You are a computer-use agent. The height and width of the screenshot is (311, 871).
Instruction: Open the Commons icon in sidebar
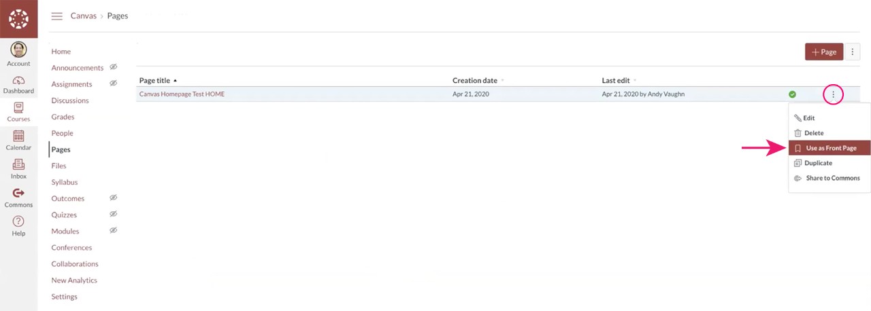coord(18,198)
